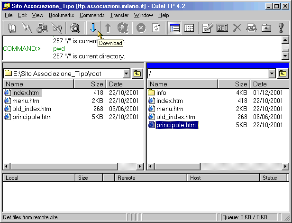The image size is (292, 223).
Task: Click the queue Status column header
Action: pyautogui.click(x=273, y=178)
